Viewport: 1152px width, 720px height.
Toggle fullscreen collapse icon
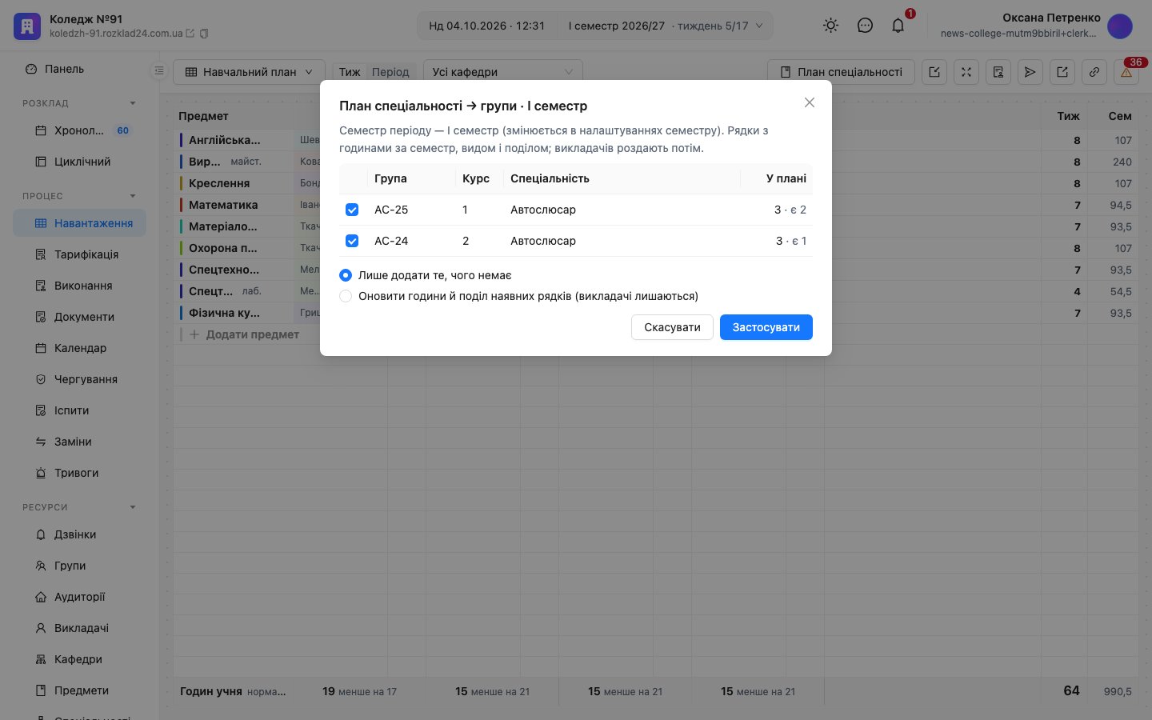[x=966, y=72]
